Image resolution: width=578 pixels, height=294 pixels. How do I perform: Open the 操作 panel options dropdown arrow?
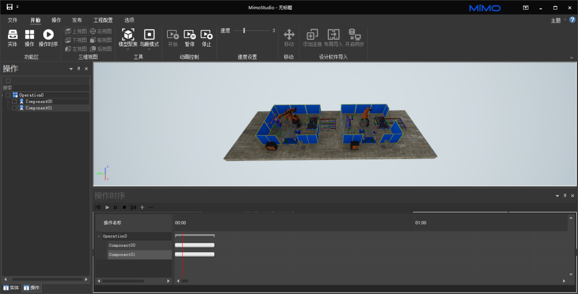coord(71,69)
